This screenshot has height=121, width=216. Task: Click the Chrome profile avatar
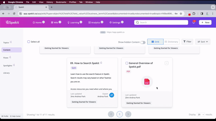(x=207, y=14)
